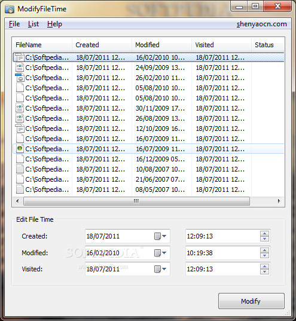The width and height of the screenshot is (296, 321).
Task: Maximize the ModifyFileTime window
Action: click(x=255, y=7)
